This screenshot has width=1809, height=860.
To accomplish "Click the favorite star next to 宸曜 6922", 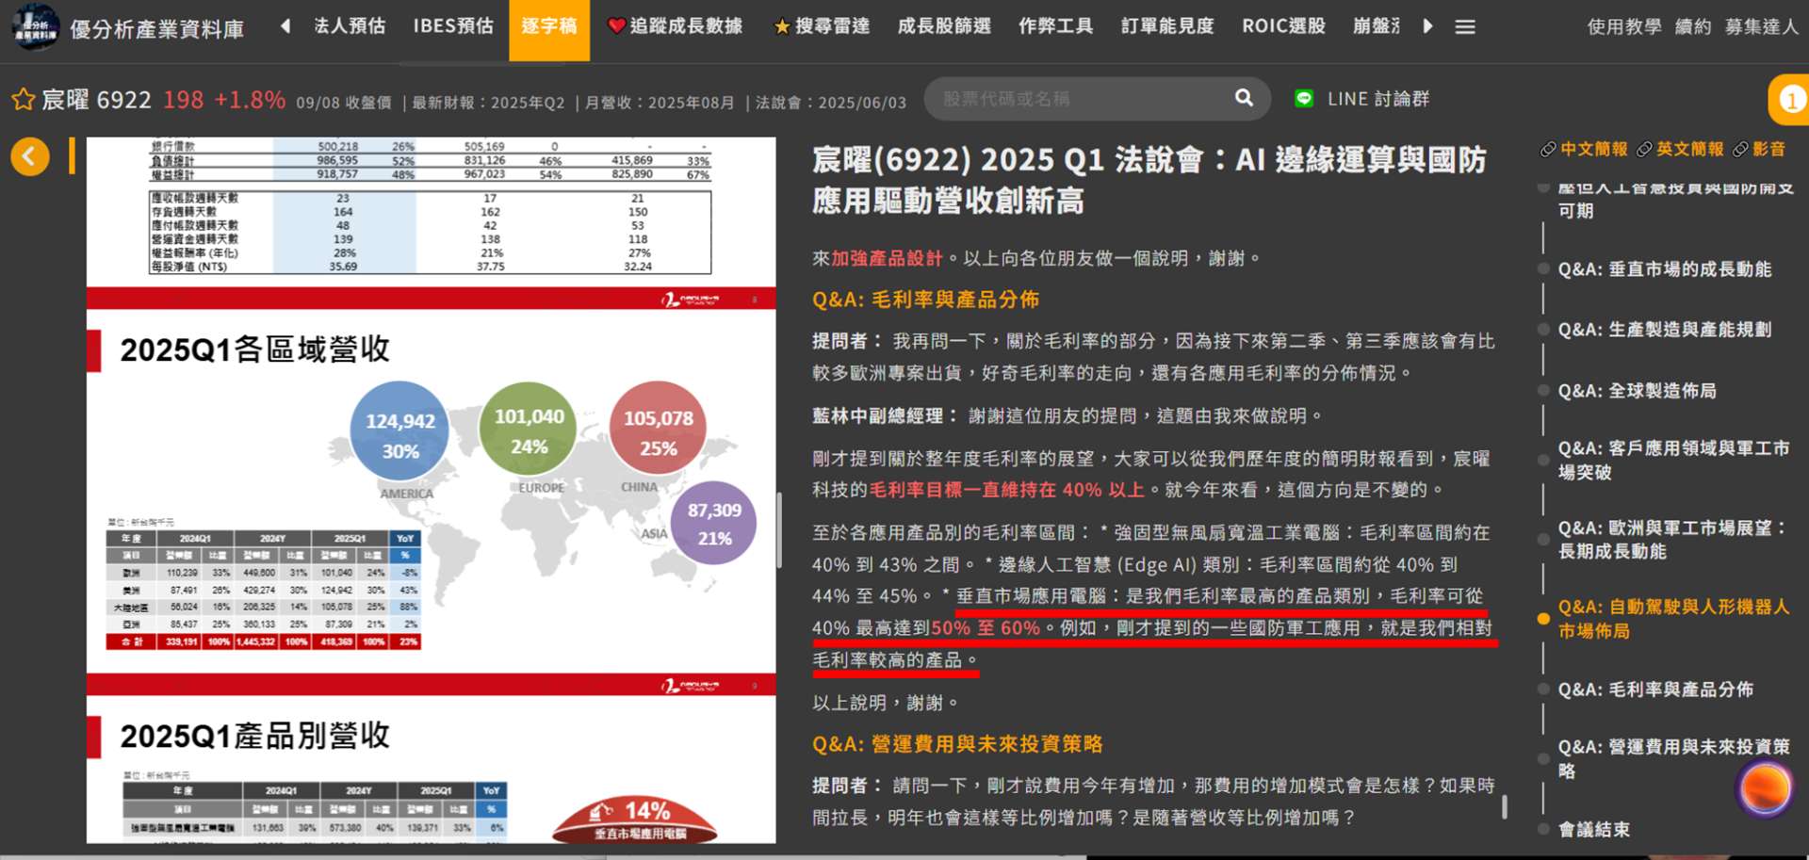I will [23, 100].
